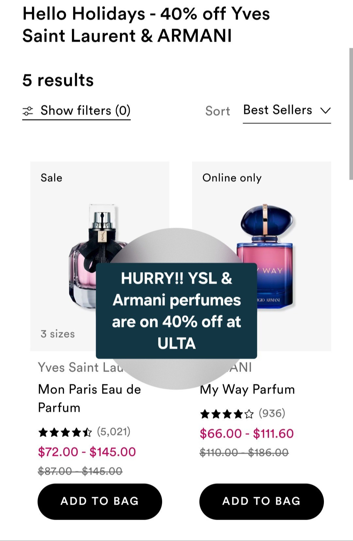
Task: Click the $66.00 - $111.60 sale price range
Action: coord(247,433)
